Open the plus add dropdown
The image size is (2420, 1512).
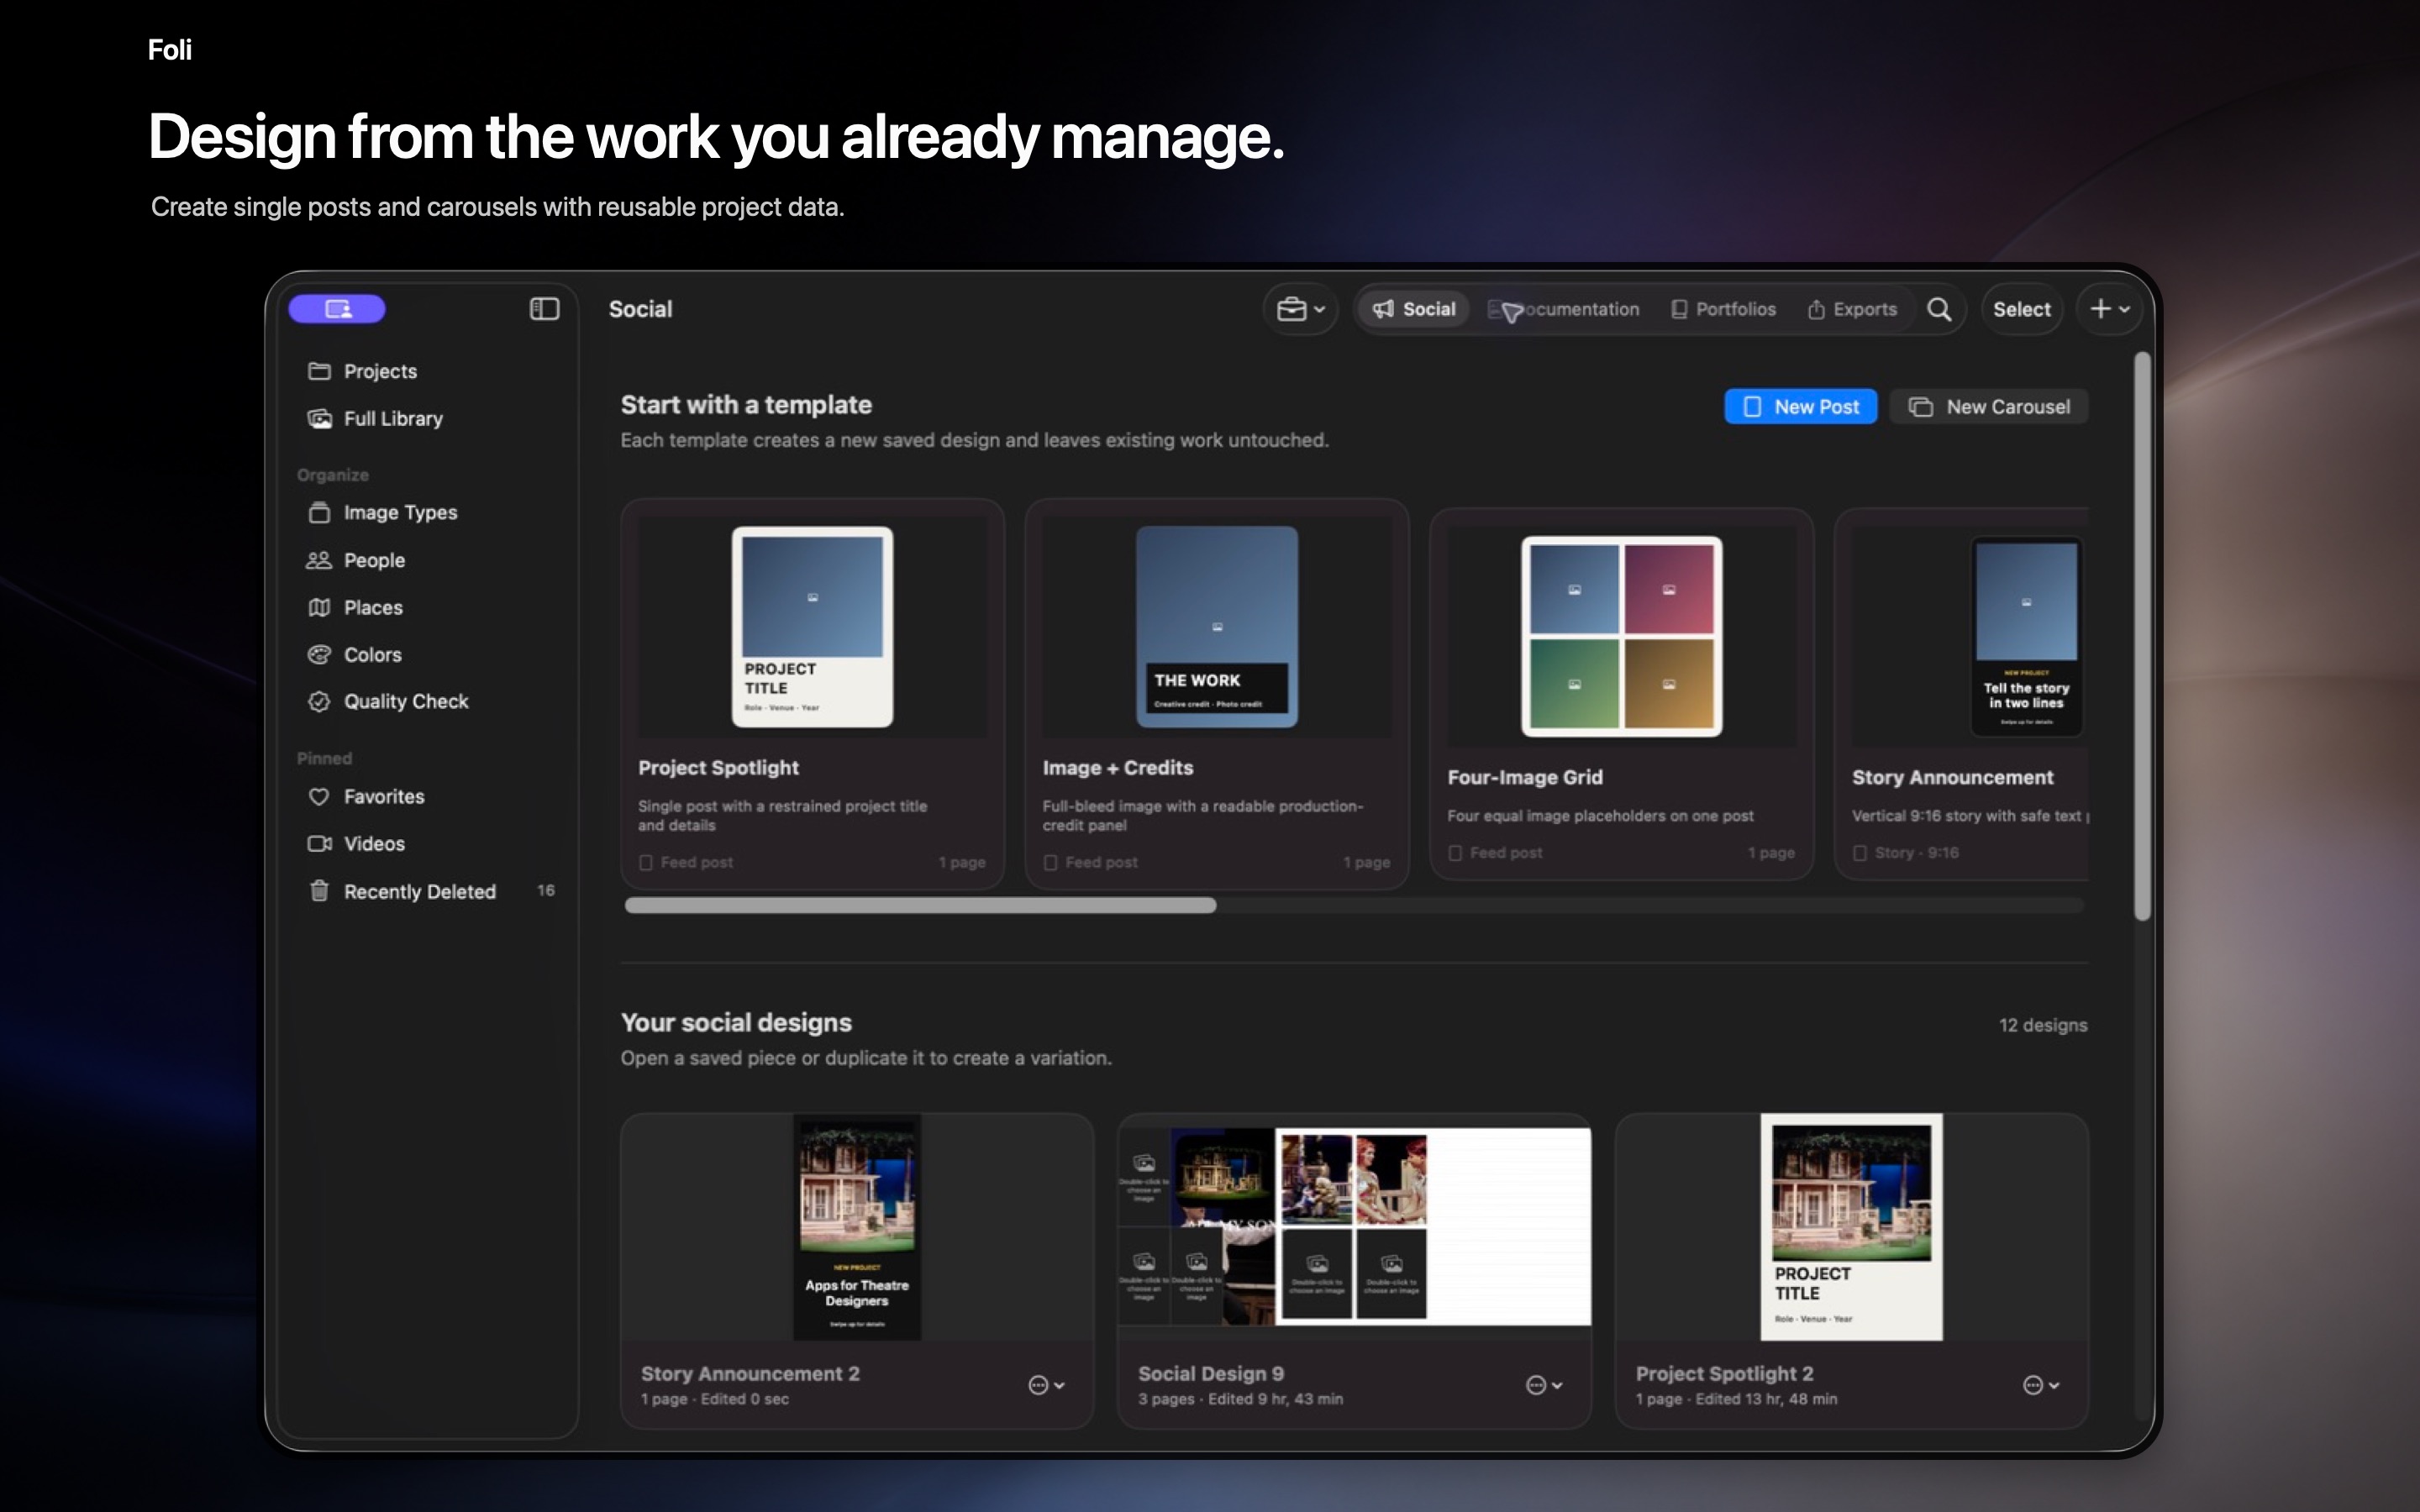coord(2110,309)
